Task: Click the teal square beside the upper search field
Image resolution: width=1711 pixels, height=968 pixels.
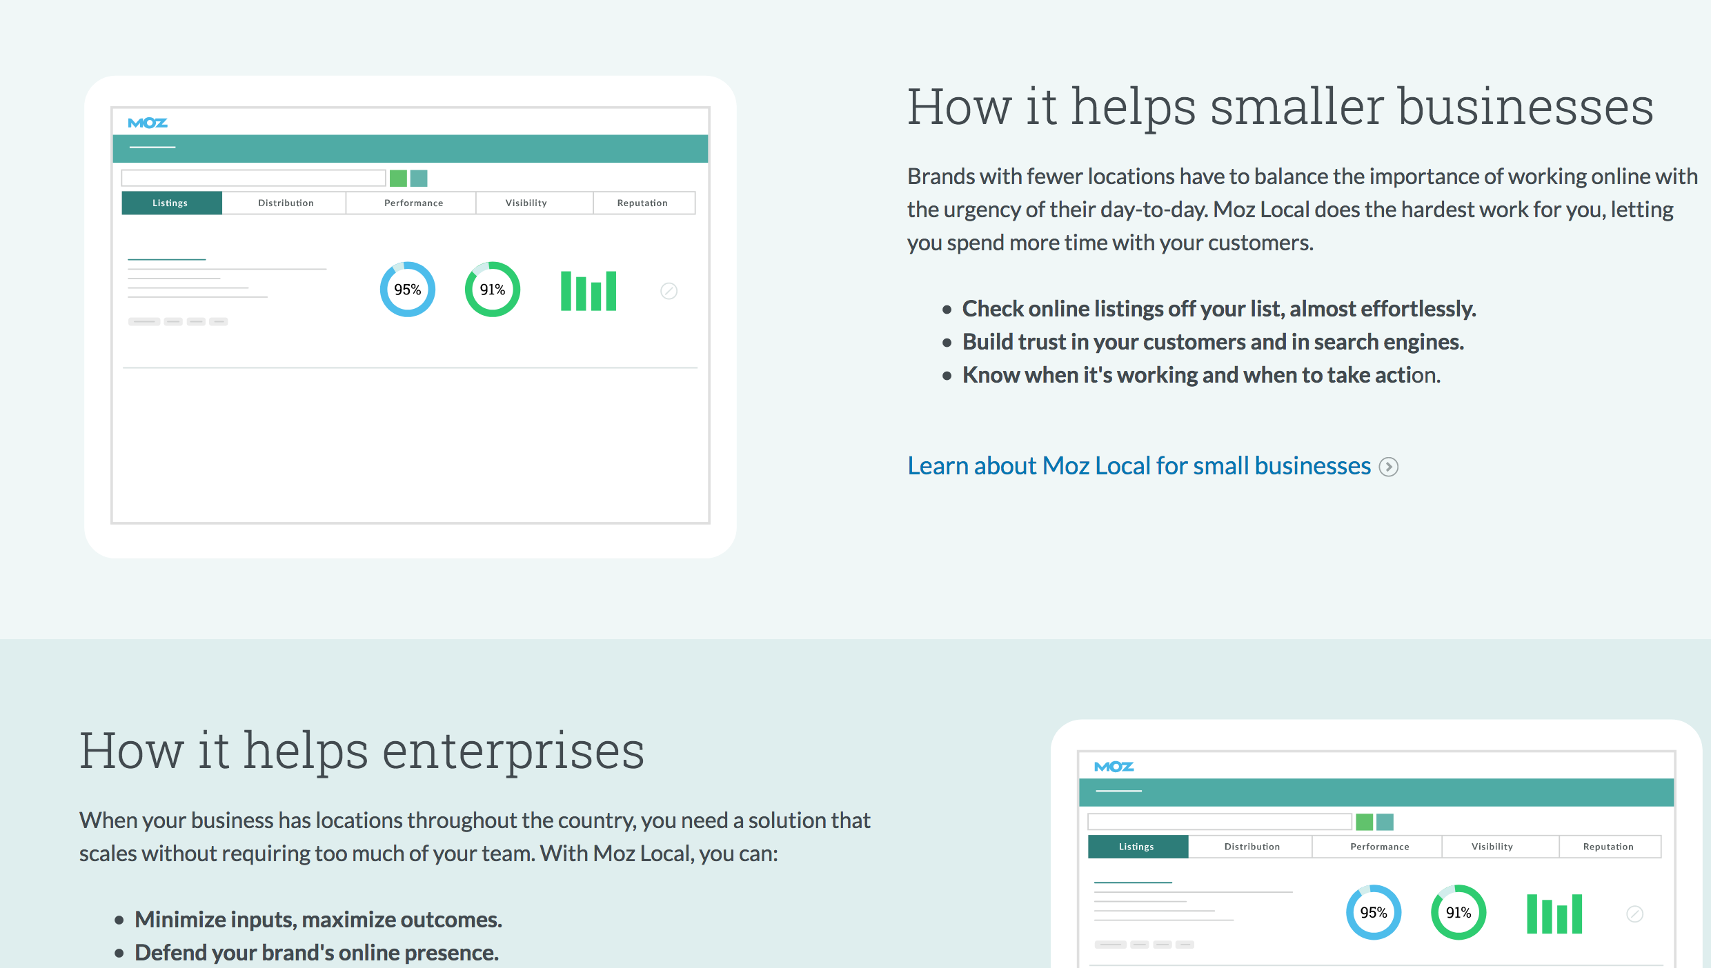Action: click(419, 179)
